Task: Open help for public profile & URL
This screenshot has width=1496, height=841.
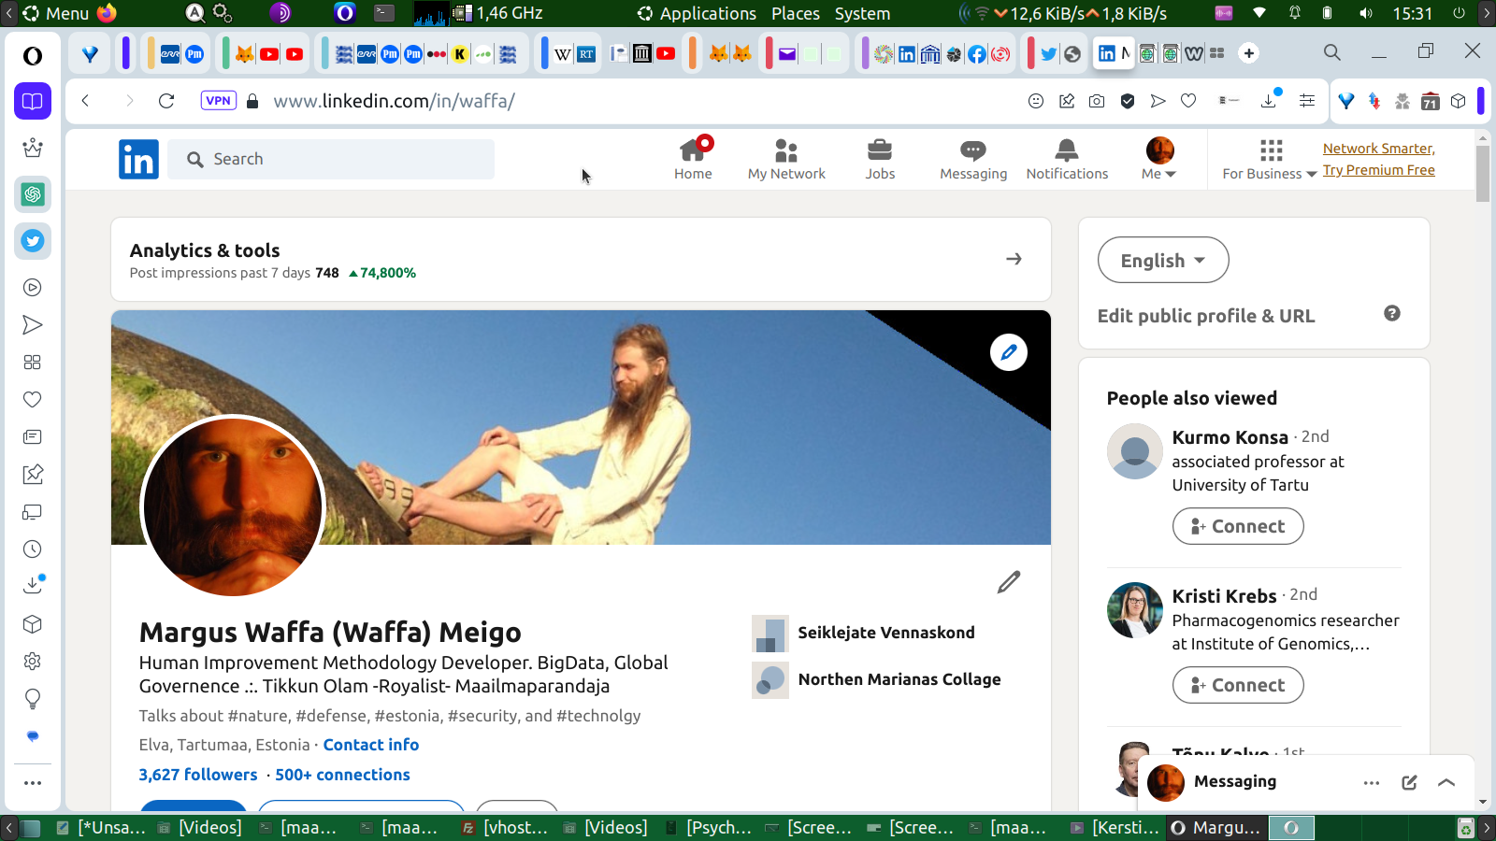Action: (x=1392, y=314)
